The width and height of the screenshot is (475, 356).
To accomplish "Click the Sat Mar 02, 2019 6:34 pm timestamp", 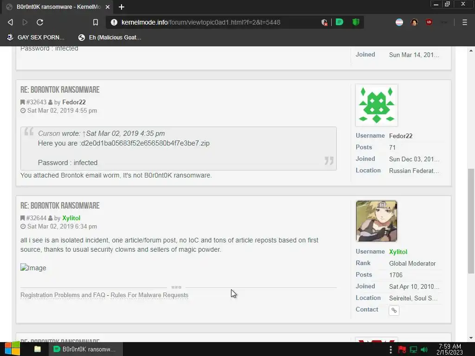I will pos(62,226).
